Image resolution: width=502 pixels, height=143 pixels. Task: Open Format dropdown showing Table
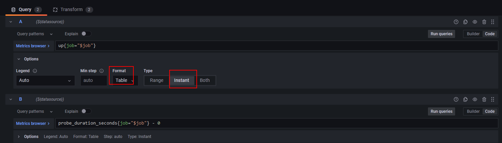click(125, 80)
